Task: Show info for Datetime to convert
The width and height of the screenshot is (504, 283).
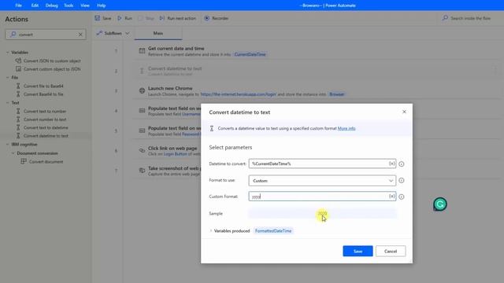Action: 402,164
